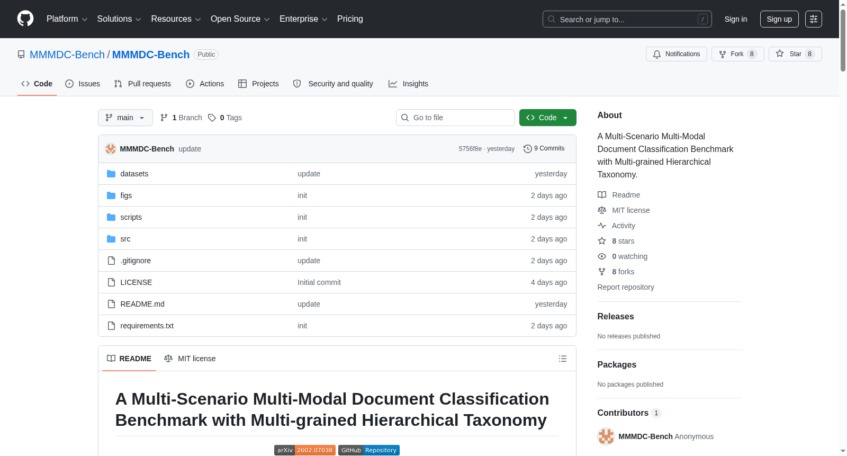Open commit hash 5756f8e

[470, 149]
